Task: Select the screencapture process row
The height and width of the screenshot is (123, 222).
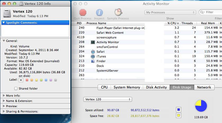Action: [147, 37]
